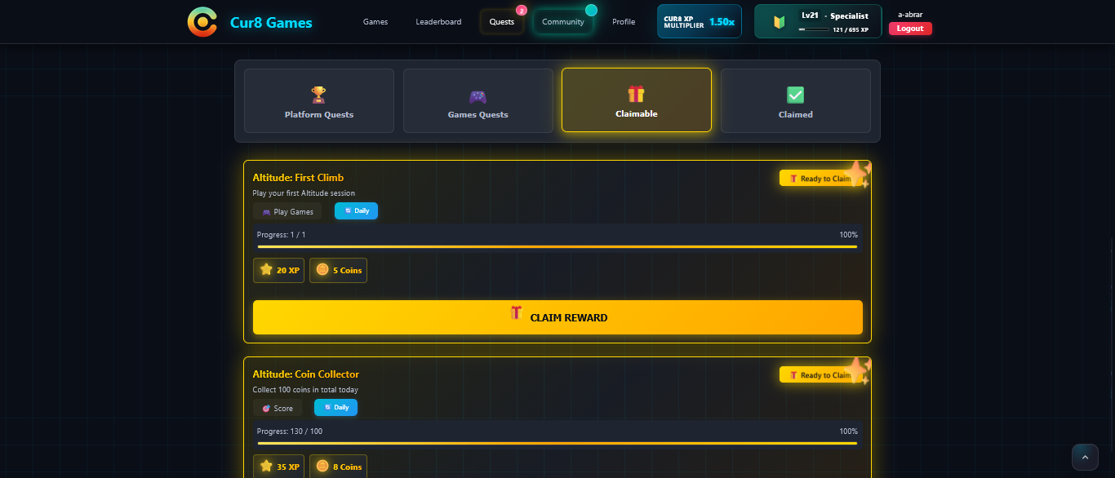The image size is (1115, 478).
Task: Click the teal dot on Community
Action: coord(591,10)
